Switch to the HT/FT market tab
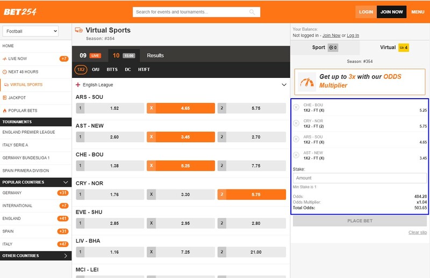 [x=144, y=70]
